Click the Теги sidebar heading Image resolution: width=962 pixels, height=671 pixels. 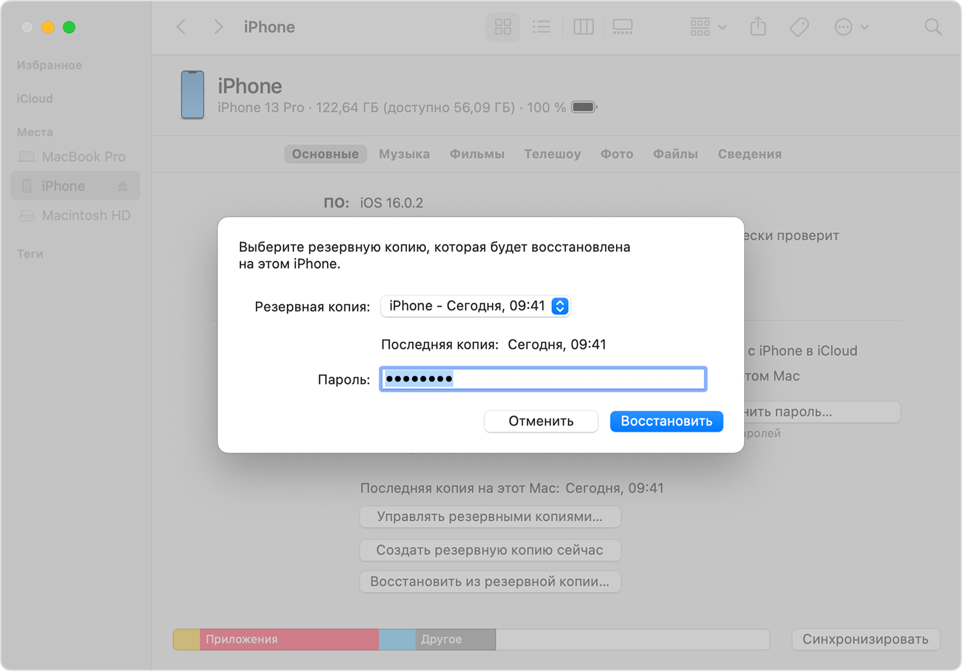pyautogui.click(x=30, y=253)
